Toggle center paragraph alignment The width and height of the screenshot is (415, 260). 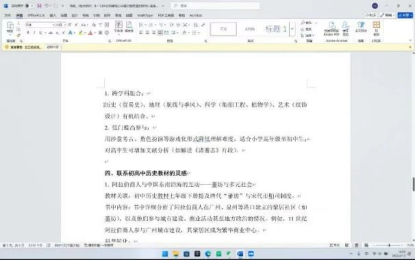[147, 33]
